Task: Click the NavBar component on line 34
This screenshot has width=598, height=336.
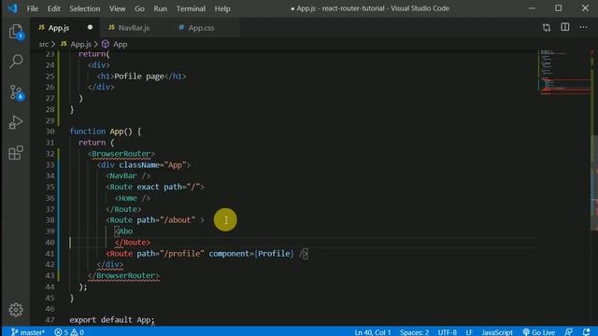Action: [128, 175]
